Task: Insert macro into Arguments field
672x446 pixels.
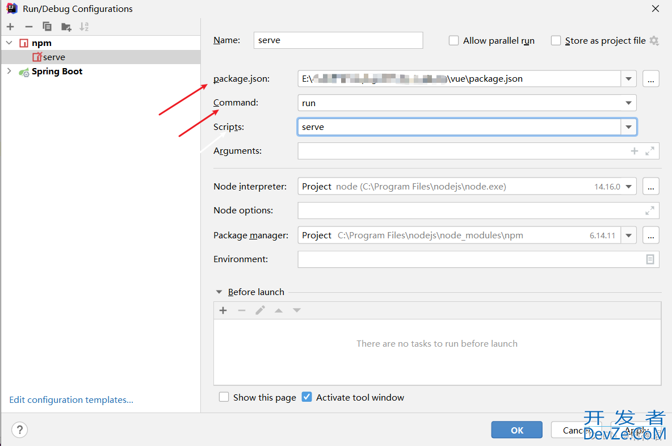Action: pyautogui.click(x=635, y=151)
